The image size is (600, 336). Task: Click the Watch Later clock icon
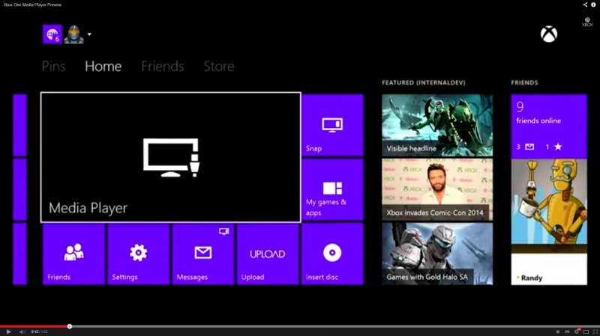(x=558, y=332)
